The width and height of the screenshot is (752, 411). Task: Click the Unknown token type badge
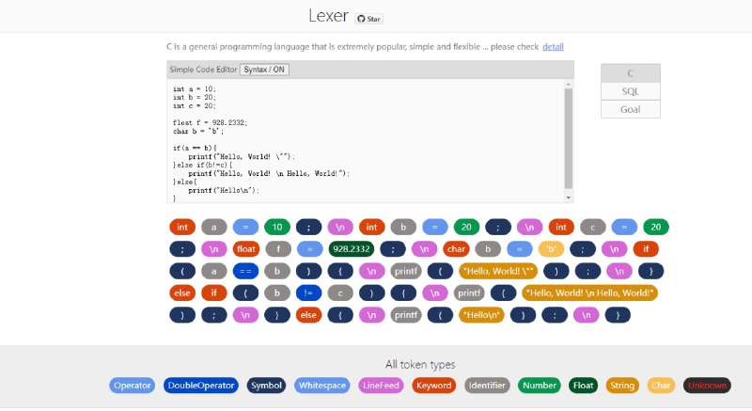point(707,386)
